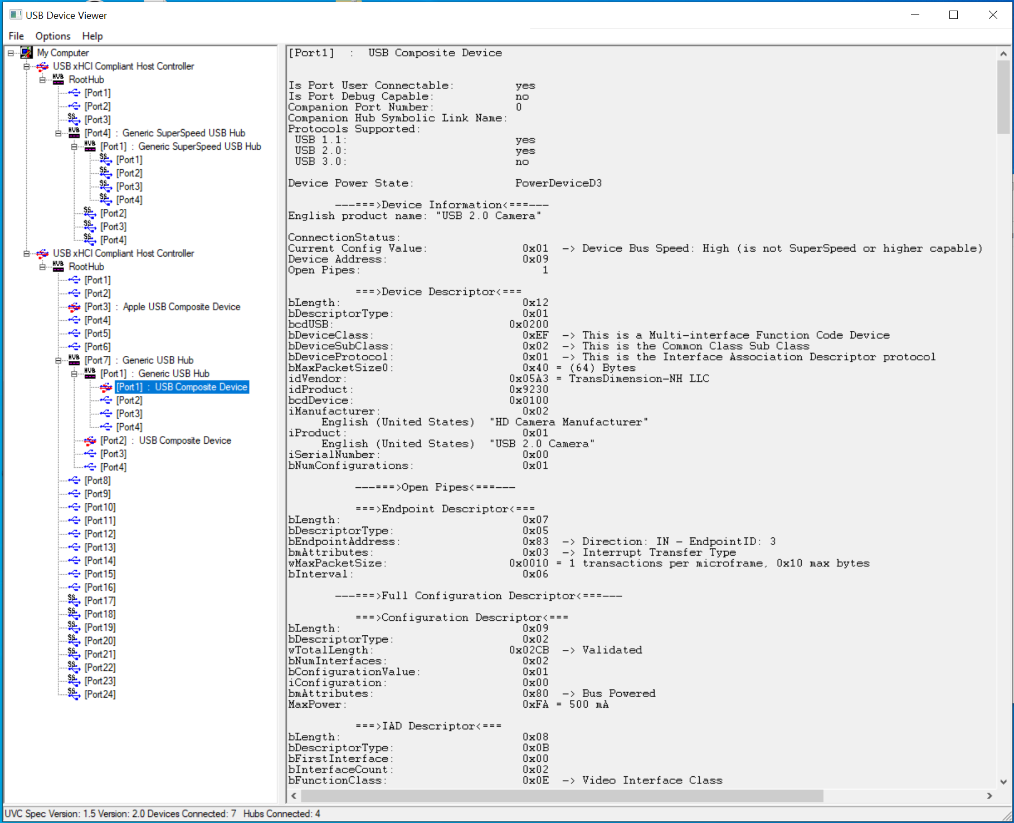Click the selected USB Composite Device icon
Viewport: 1014px width, 823px height.
(x=106, y=387)
